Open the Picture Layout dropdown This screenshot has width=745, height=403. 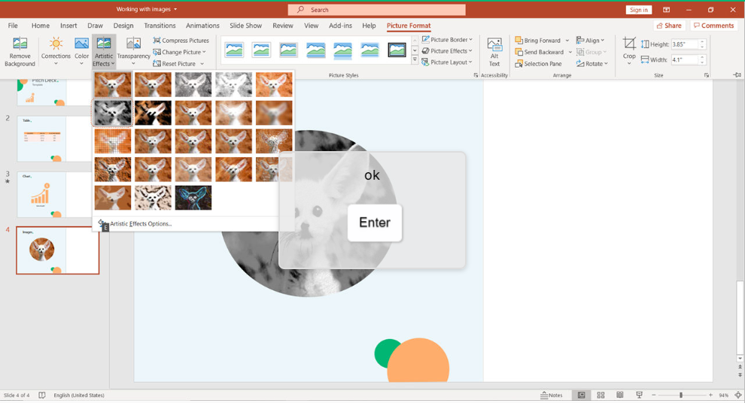(447, 62)
